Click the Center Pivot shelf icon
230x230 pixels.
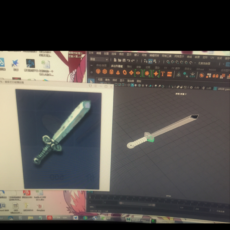179,74
